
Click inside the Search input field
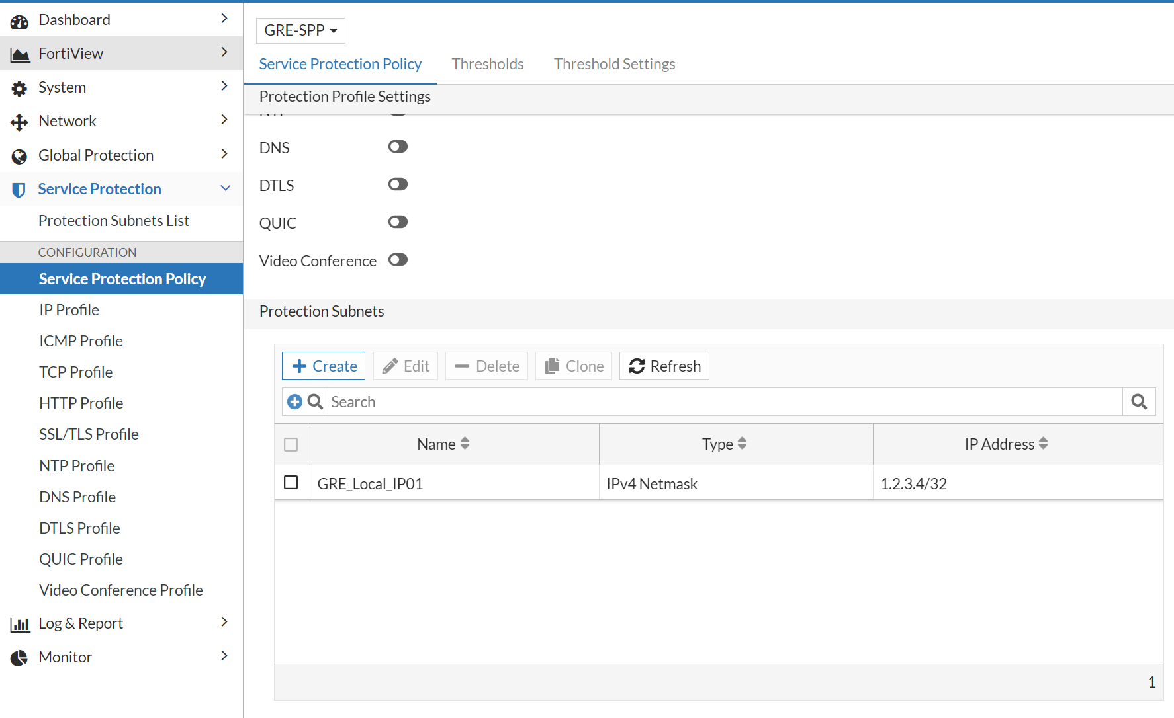tap(596, 401)
